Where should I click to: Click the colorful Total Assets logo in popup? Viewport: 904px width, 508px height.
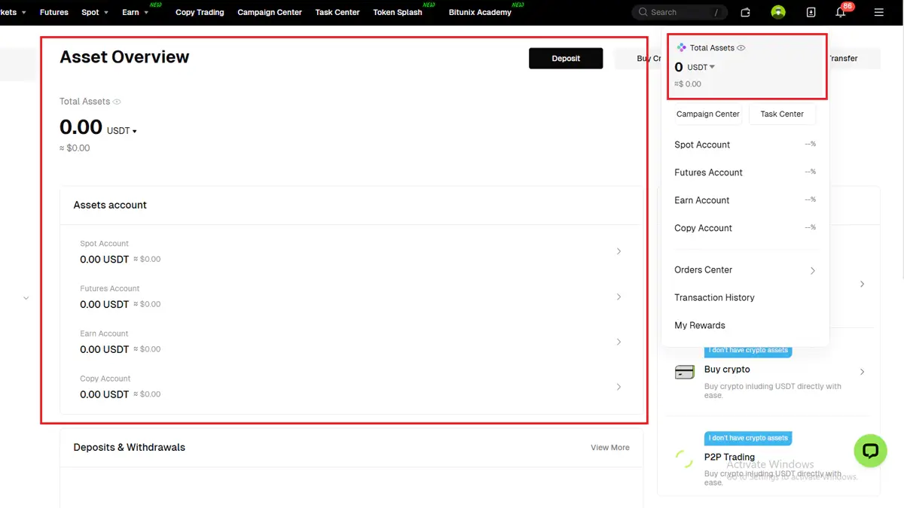tap(681, 47)
